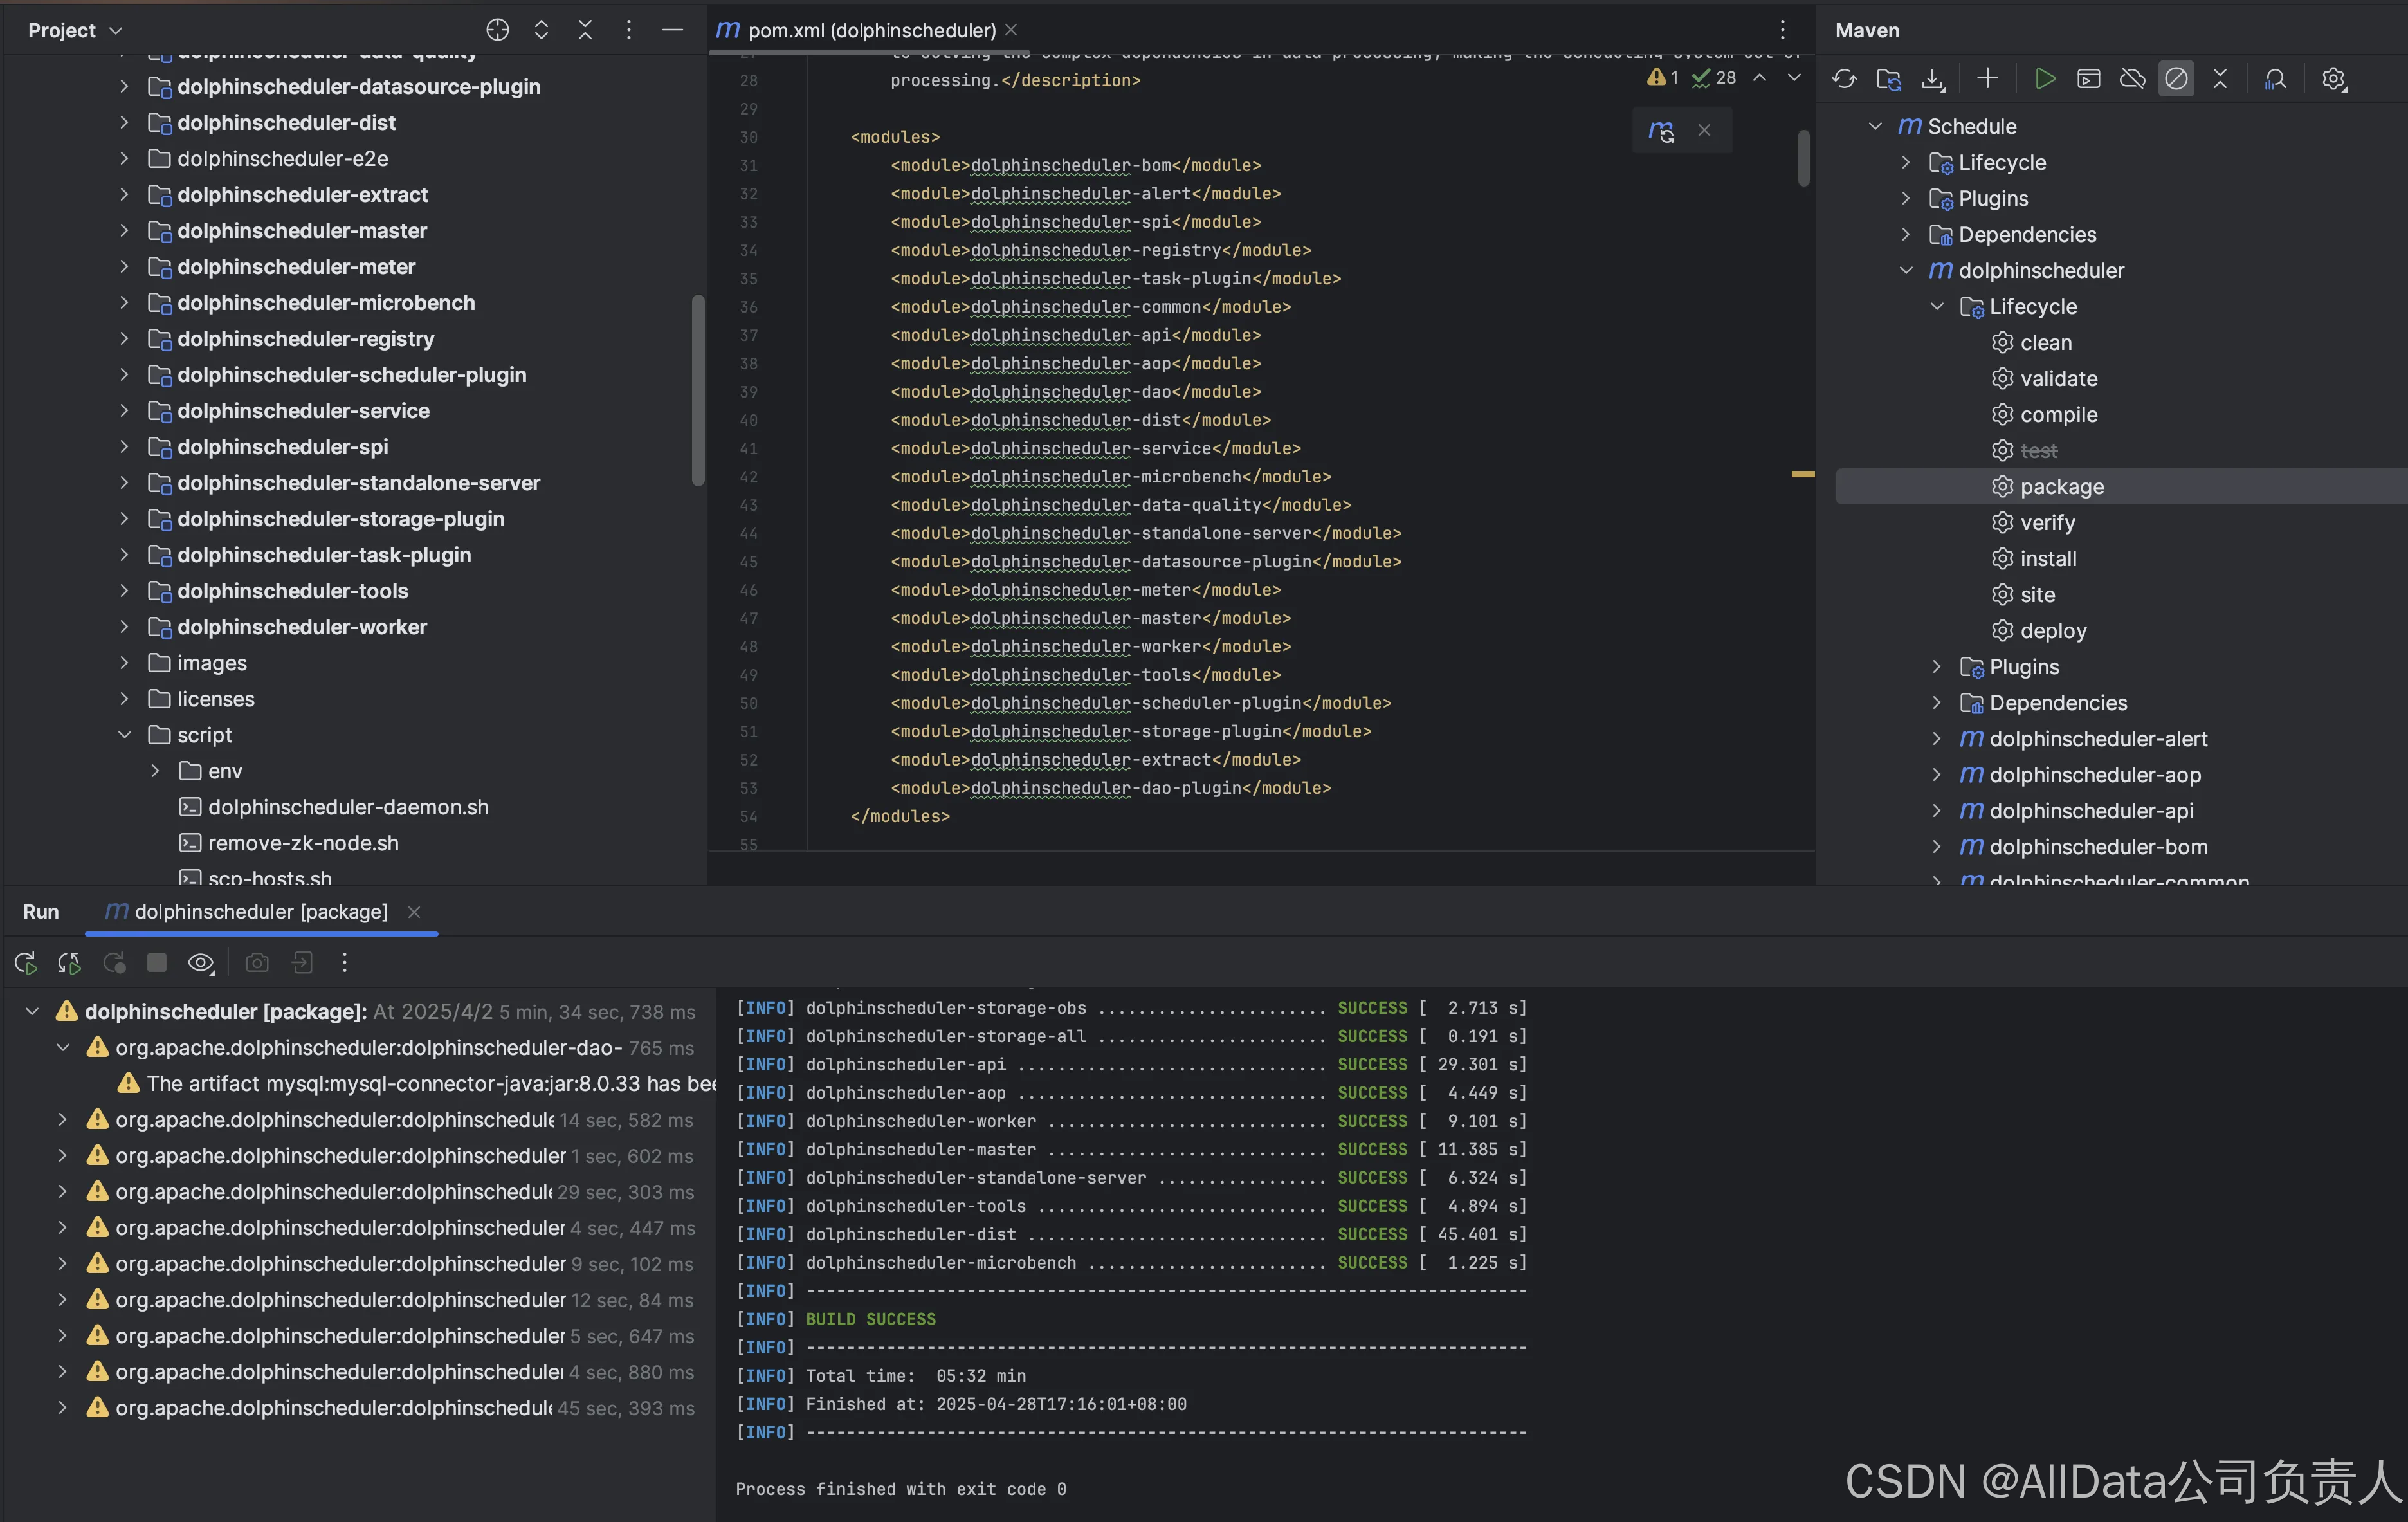Load Maven changes floating icon in editor
Image resolution: width=2408 pixels, height=1522 pixels.
1661,131
